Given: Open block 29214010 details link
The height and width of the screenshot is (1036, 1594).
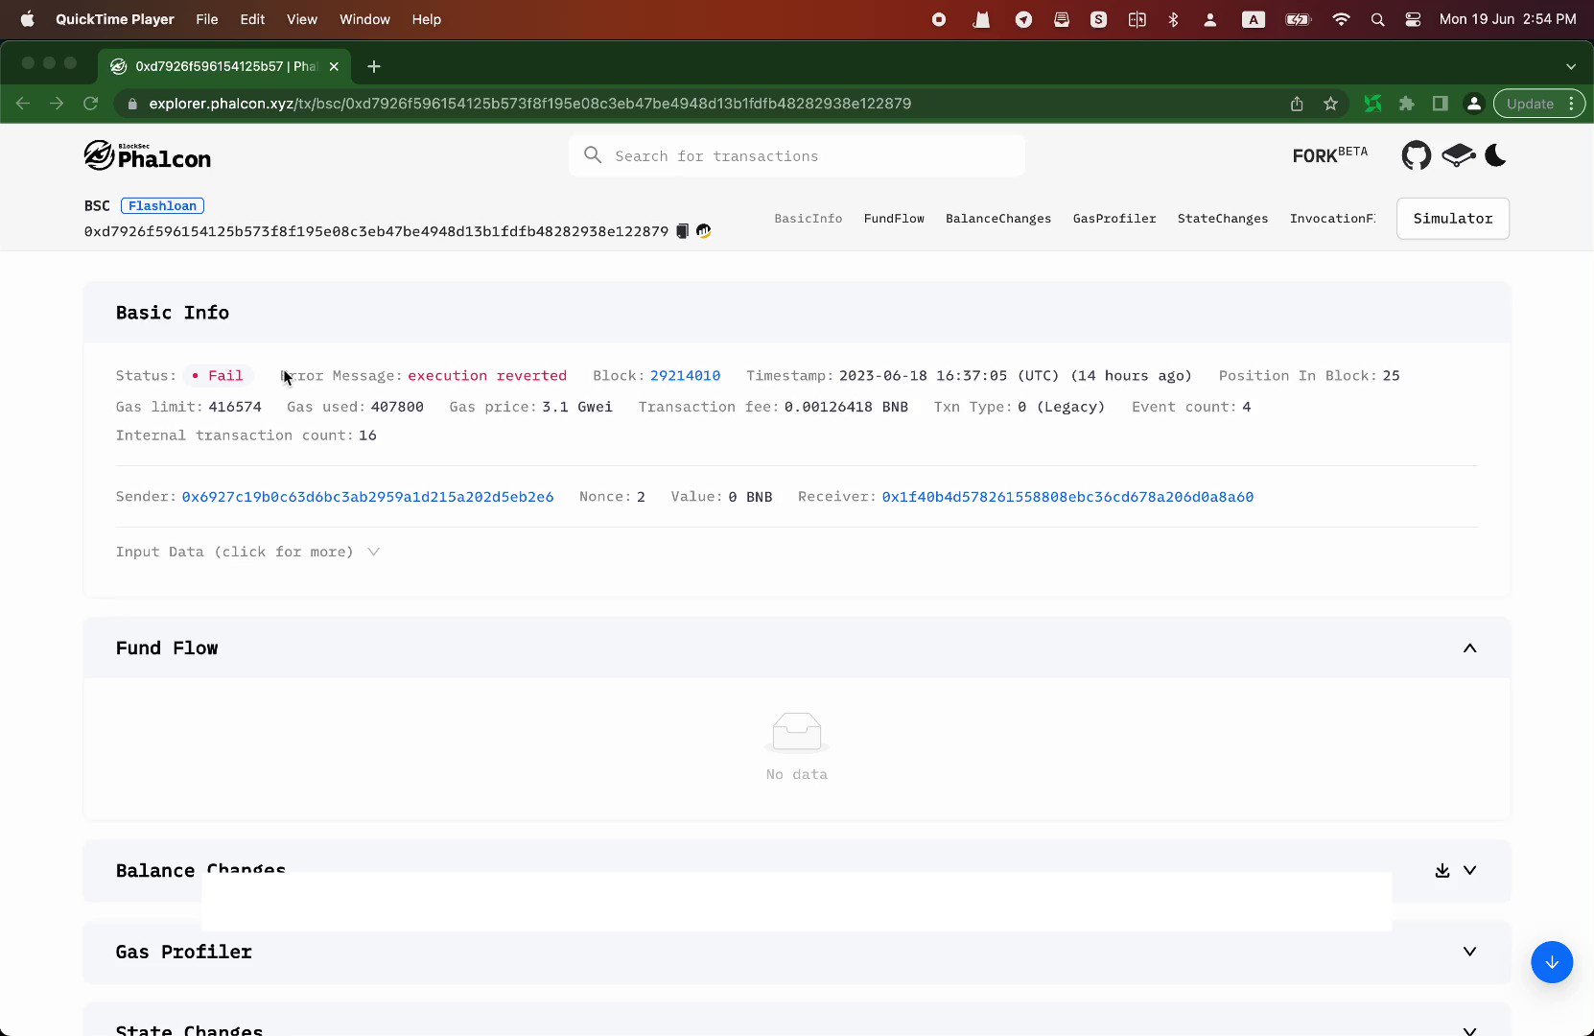Looking at the screenshot, I should (x=684, y=375).
